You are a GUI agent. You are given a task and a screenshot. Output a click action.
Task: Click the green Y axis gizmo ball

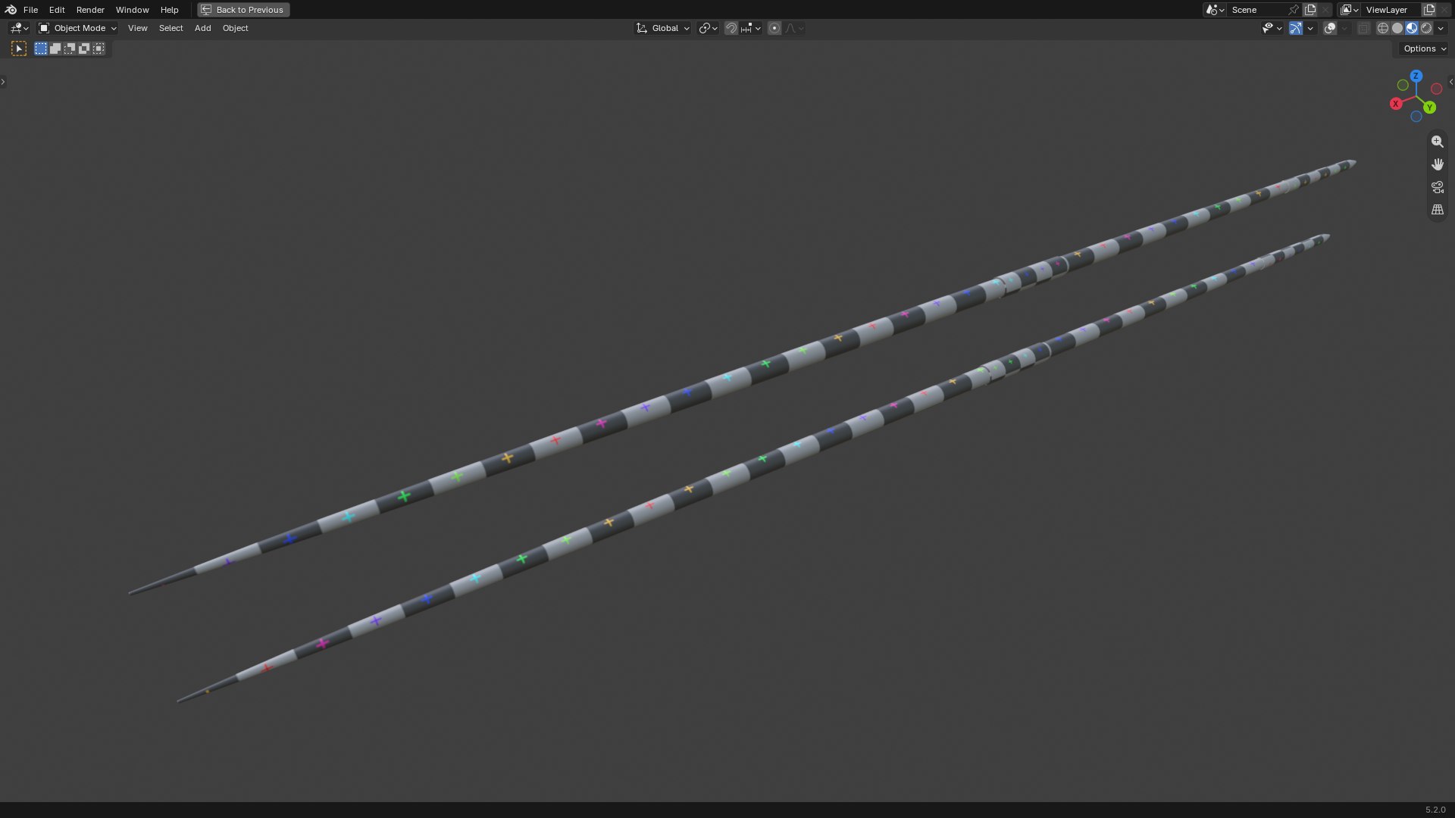(x=1429, y=108)
